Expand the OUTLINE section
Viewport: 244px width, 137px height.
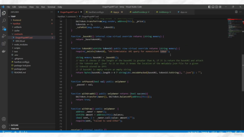point(31,125)
